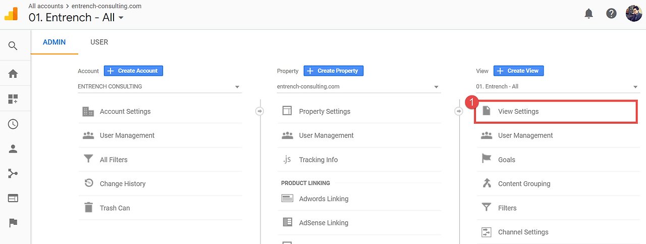Screen dimensions: 646x244
Task: Open the header view switcher '01. Entrench - All'
Action: [x=76, y=18]
